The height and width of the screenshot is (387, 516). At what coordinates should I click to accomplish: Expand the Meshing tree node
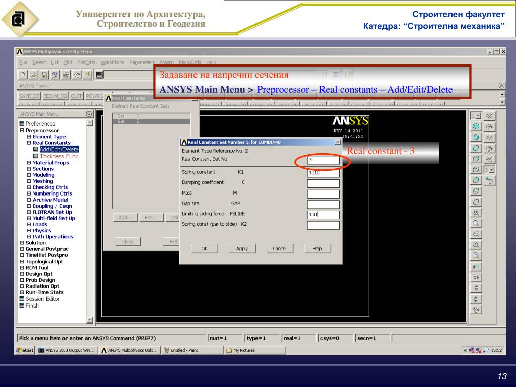(x=29, y=181)
